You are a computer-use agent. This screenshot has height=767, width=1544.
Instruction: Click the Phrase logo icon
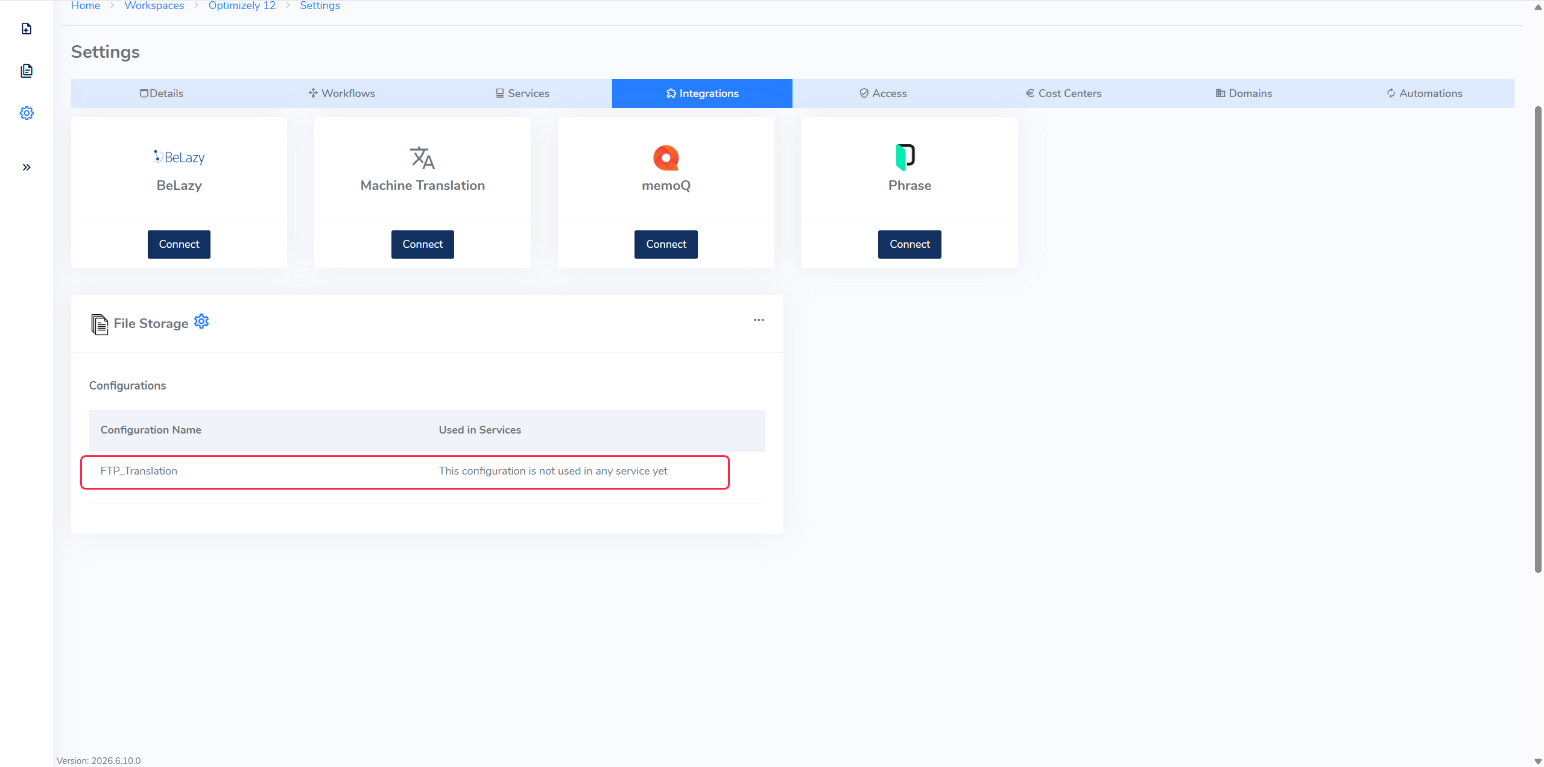905,157
